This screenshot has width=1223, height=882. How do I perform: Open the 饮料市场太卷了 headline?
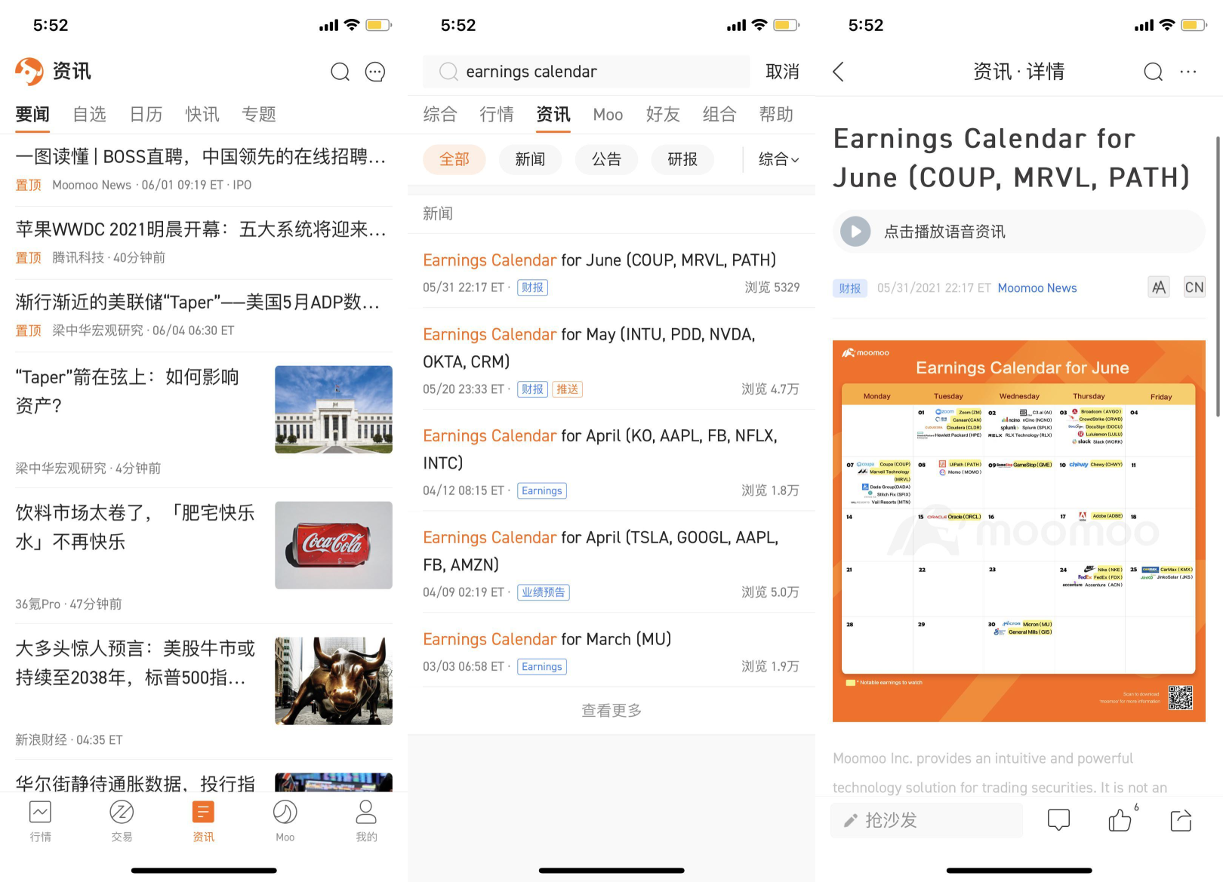pos(136,527)
